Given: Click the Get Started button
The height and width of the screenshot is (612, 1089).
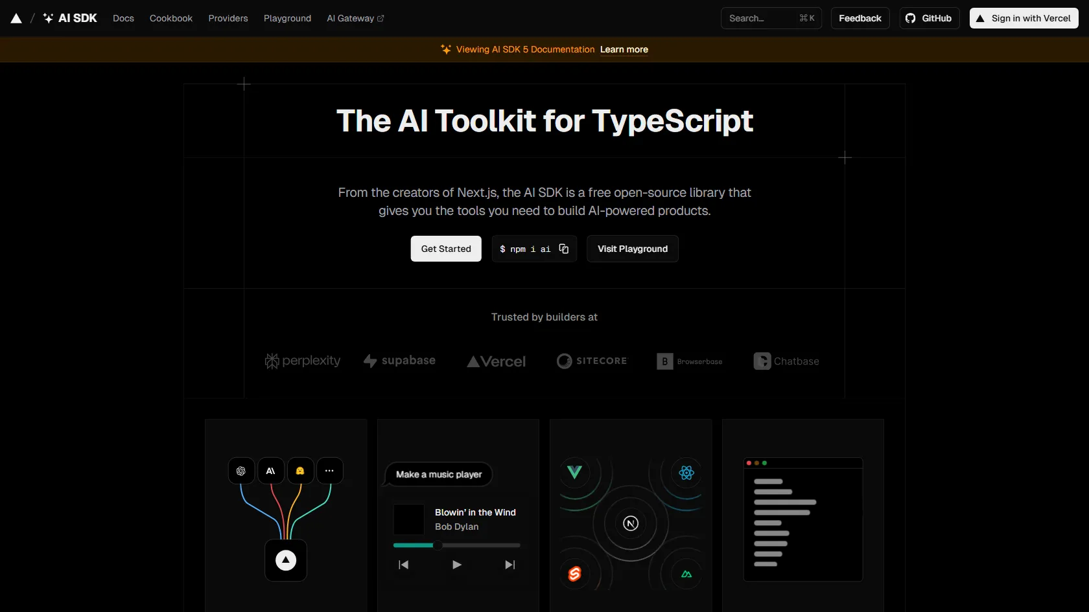Looking at the screenshot, I should [446, 249].
